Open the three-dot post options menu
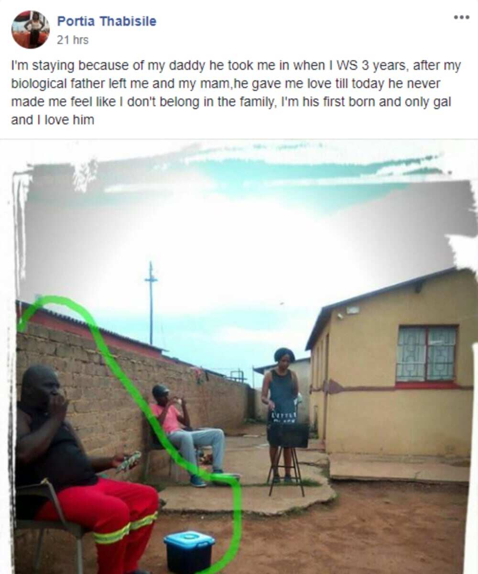478x574 pixels. (461, 17)
